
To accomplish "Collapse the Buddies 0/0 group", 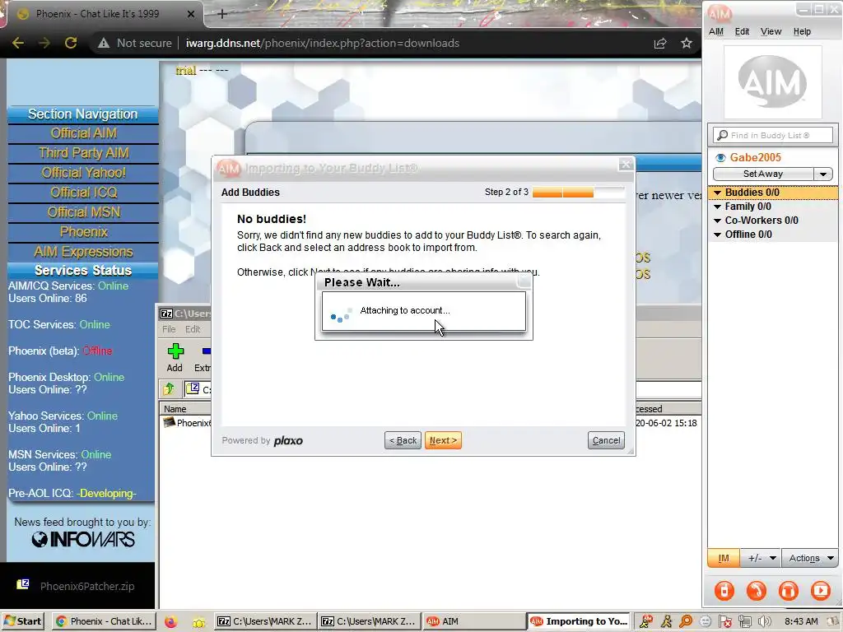I will [x=717, y=193].
